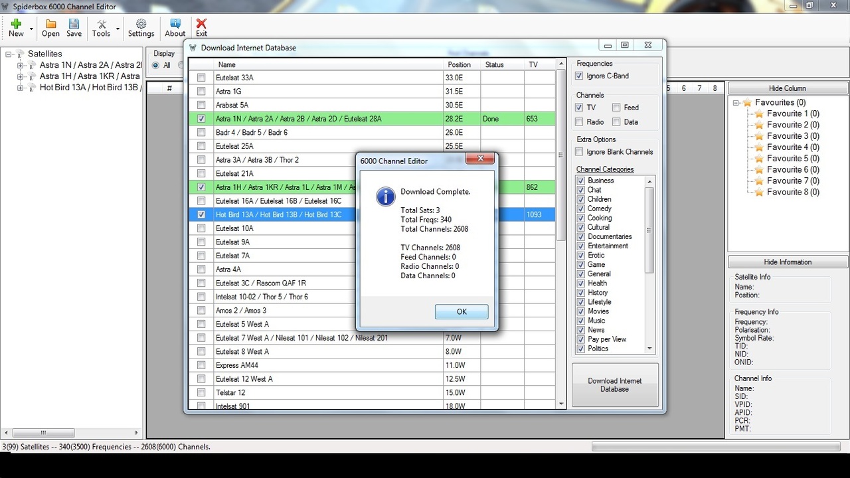Click the Tools wrench icon
Screen dimensions: 850x478
pyautogui.click(x=102, y=23)
